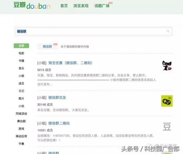The height and width of the screenshot is (154, 183).
Task: Filter results by 市集
Action: [x=21, y=144]
